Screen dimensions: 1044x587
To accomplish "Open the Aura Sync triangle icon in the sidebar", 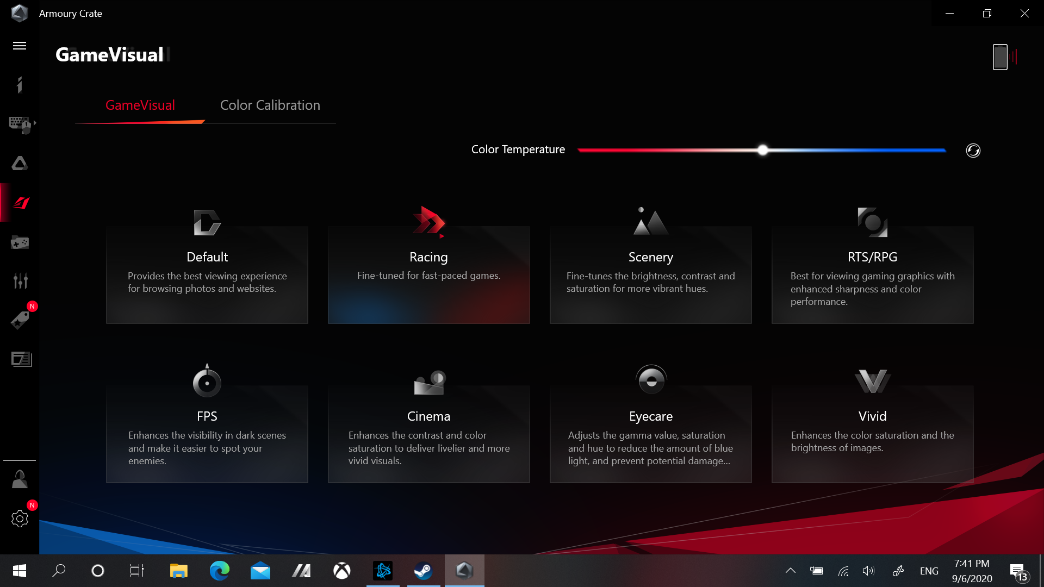I will click(x=20, y=163).
